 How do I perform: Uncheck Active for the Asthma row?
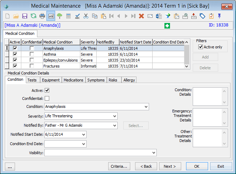[15, 54]
